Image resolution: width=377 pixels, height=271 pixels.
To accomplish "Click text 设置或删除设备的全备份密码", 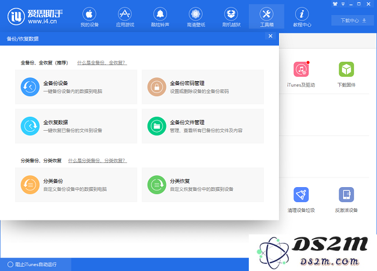I will [199, 91].
